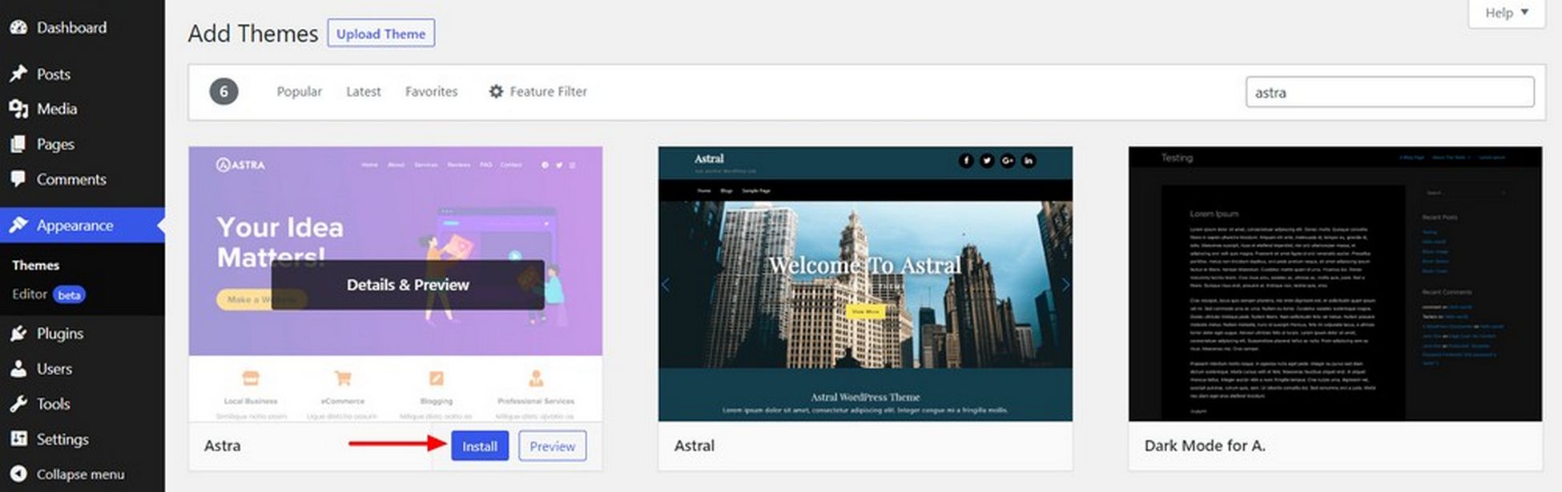The width and height of the screenshot is (1562, 492).
Task: Click the Tools wrench icon
Action: [x=18, y=404]
